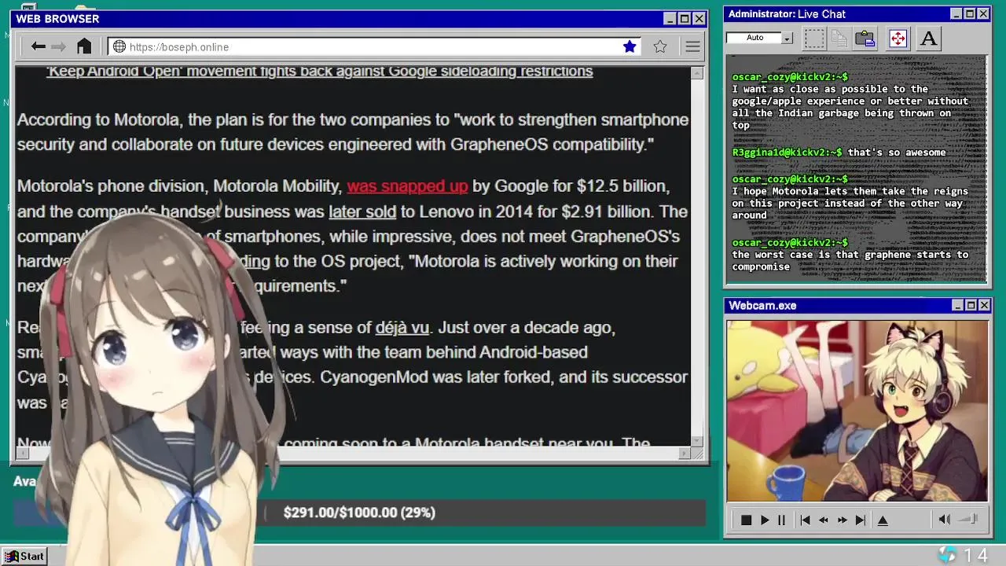Follow the 'déjà vu' link
Image resolution: width=1006 pixels, height=566 pixels.
coord(402,327)
